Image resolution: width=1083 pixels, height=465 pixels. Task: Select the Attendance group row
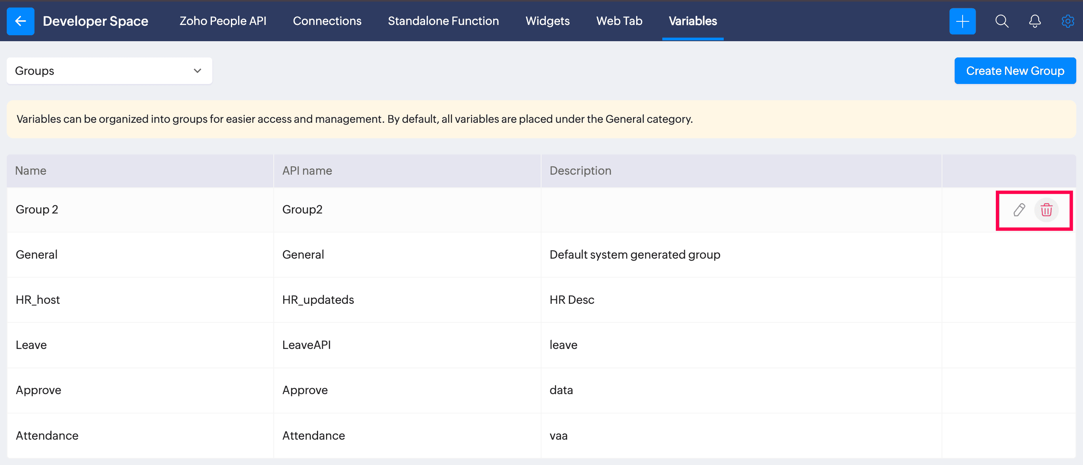47,436
